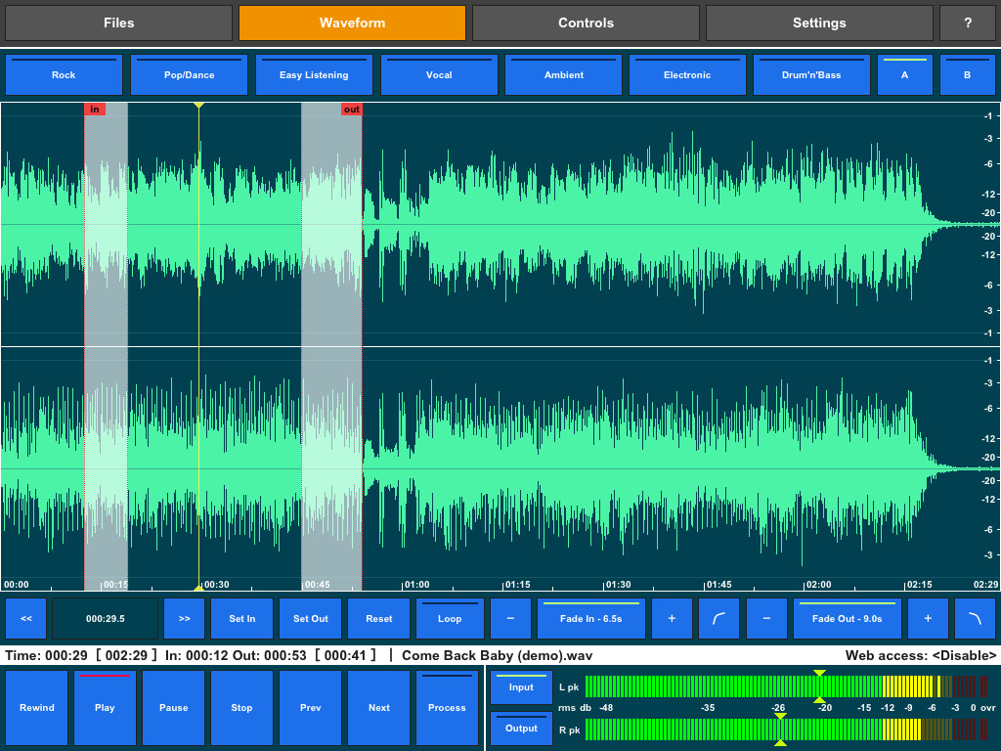Choose the Drum'n'Bass preset
This screenshot has height=751, width=1001.
click(x=811, y=74)
